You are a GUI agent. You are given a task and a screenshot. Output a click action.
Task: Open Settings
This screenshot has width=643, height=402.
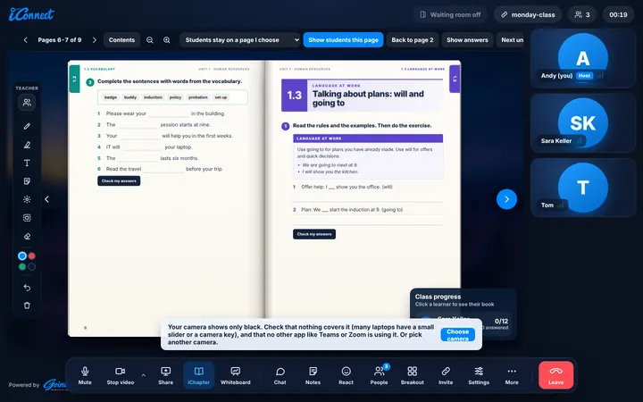click(479, 375)
